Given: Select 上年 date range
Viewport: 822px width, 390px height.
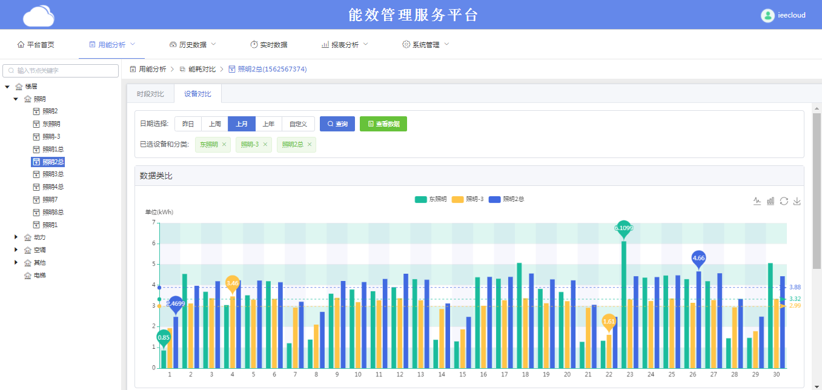Looking at the screenshot, I should coord(268,124).
